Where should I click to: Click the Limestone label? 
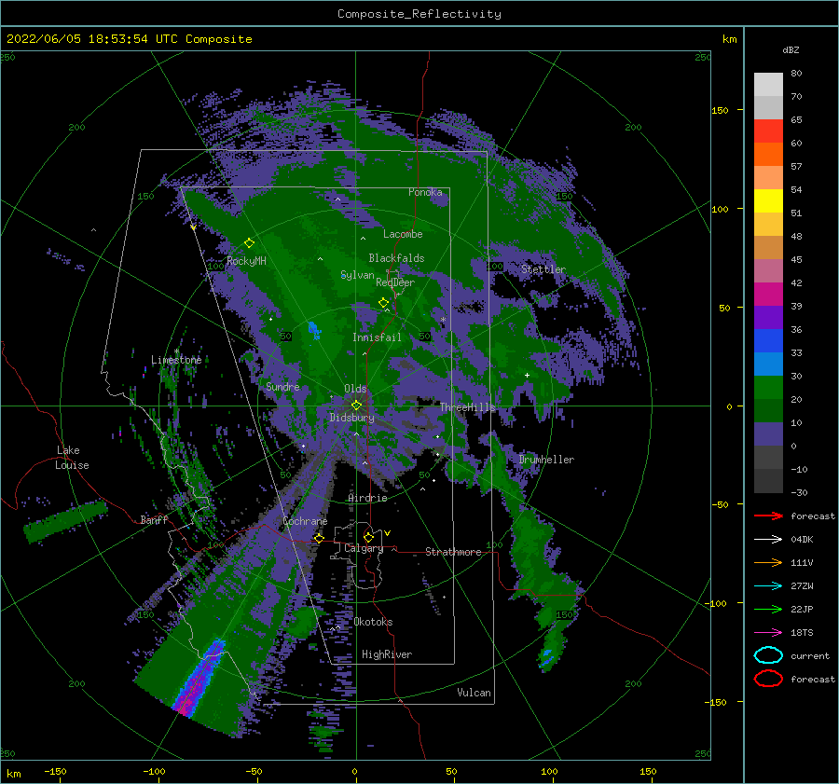coord(176,360)
